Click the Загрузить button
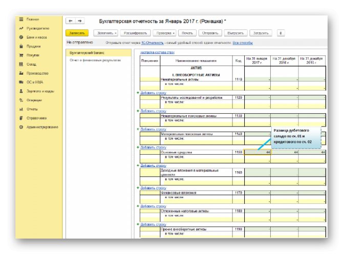 (261, 33)
